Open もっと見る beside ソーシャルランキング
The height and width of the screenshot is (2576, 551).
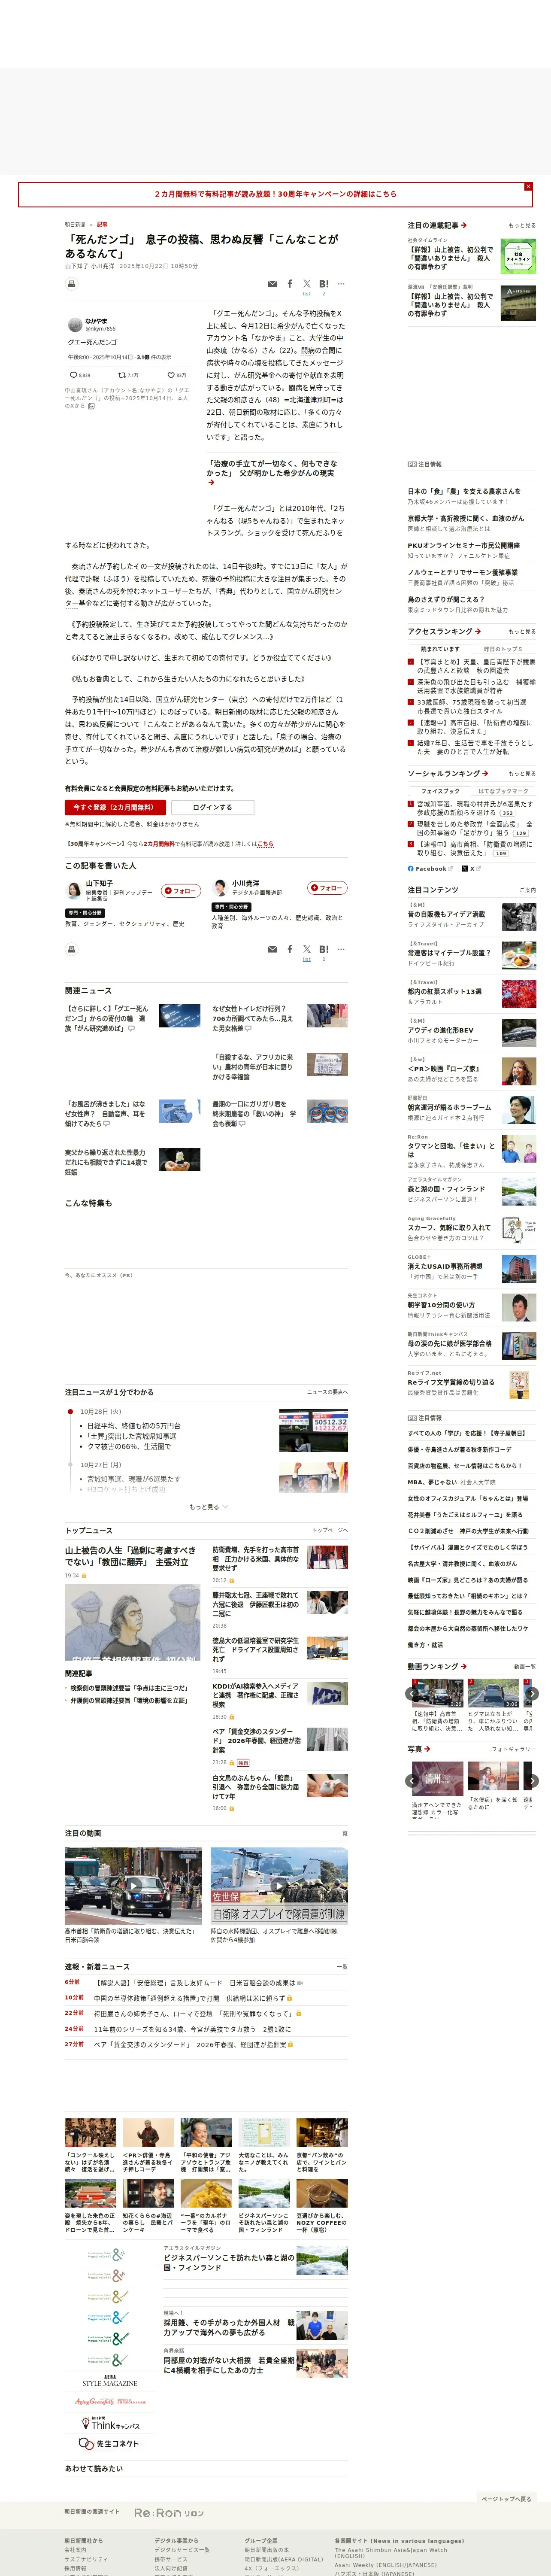pos(522,774)
